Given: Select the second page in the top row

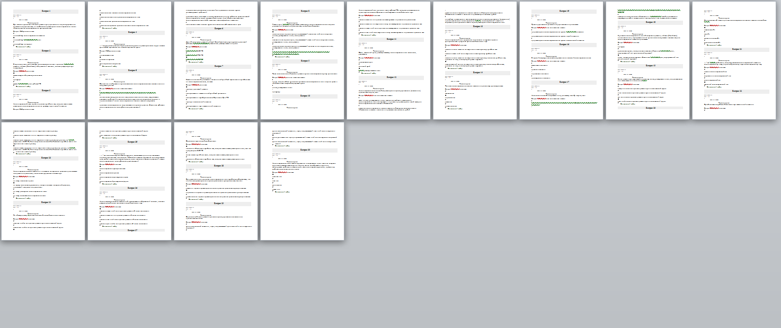Looking at the screenshot, I should click(x=129, y=60).
